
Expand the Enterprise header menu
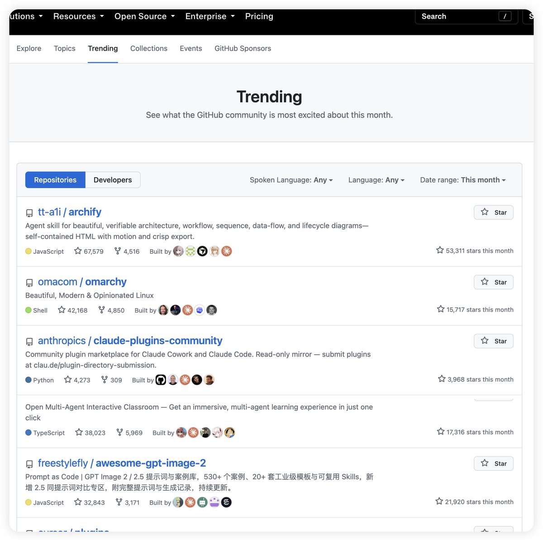click(x=210, y=16)
